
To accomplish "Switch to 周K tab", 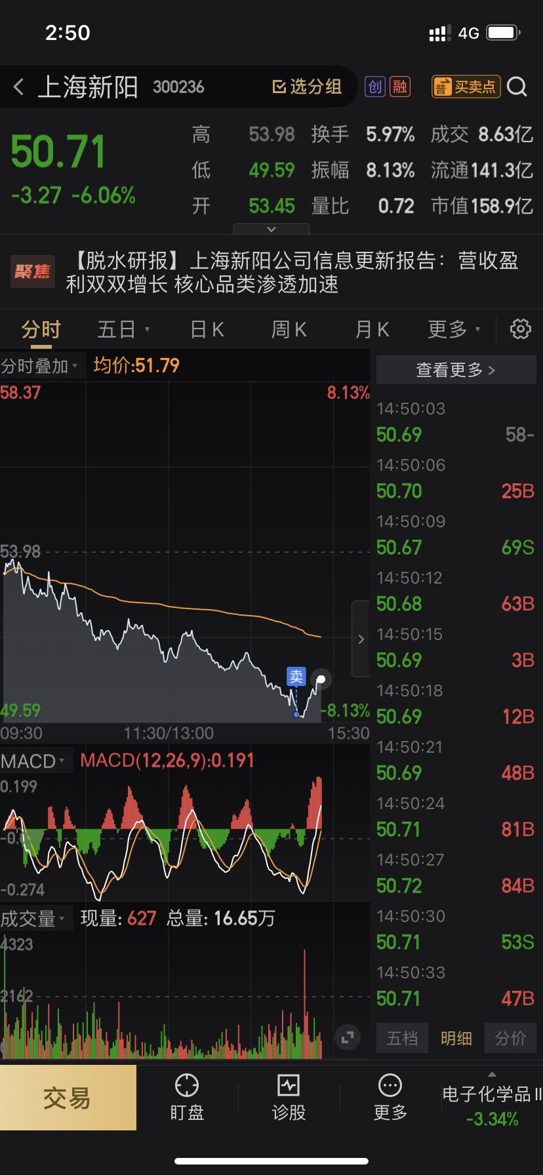I will (289, 329).
